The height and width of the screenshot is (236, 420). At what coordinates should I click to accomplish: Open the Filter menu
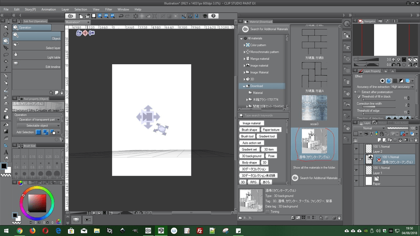pyautogui.click(x=108, y=9)
